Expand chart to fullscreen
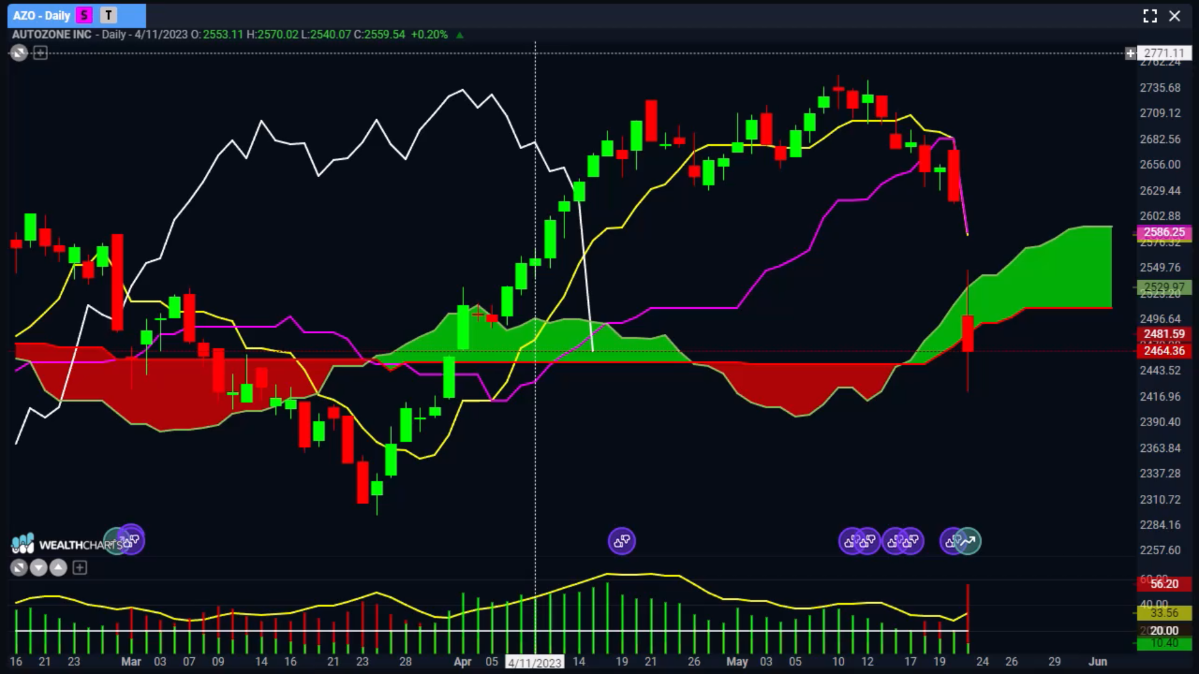Image resolution: width=1199 pixels, height=674 pixels. click(1150, 16)
